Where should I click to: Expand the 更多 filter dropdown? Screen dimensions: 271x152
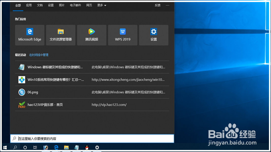pyautogui.click(x=102, y=5)
